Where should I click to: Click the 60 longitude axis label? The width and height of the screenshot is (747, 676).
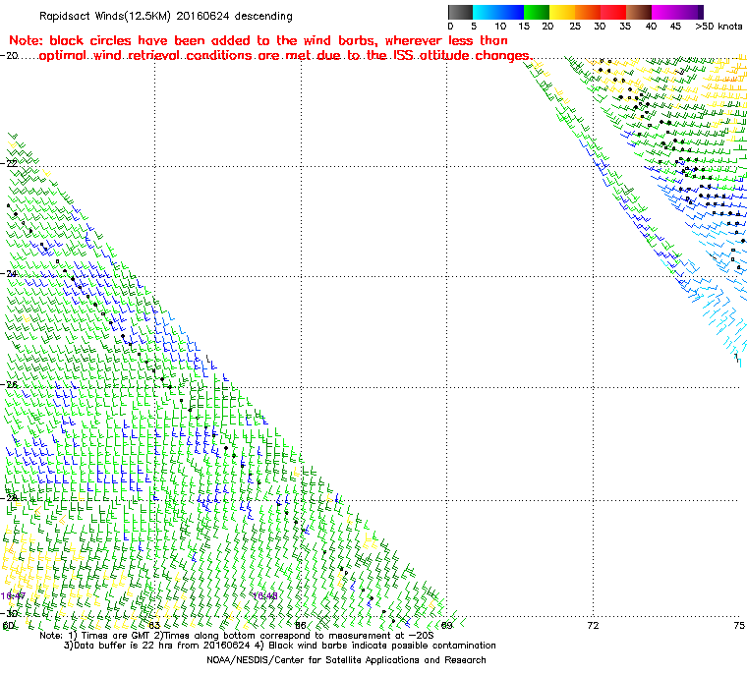point(9,625)
